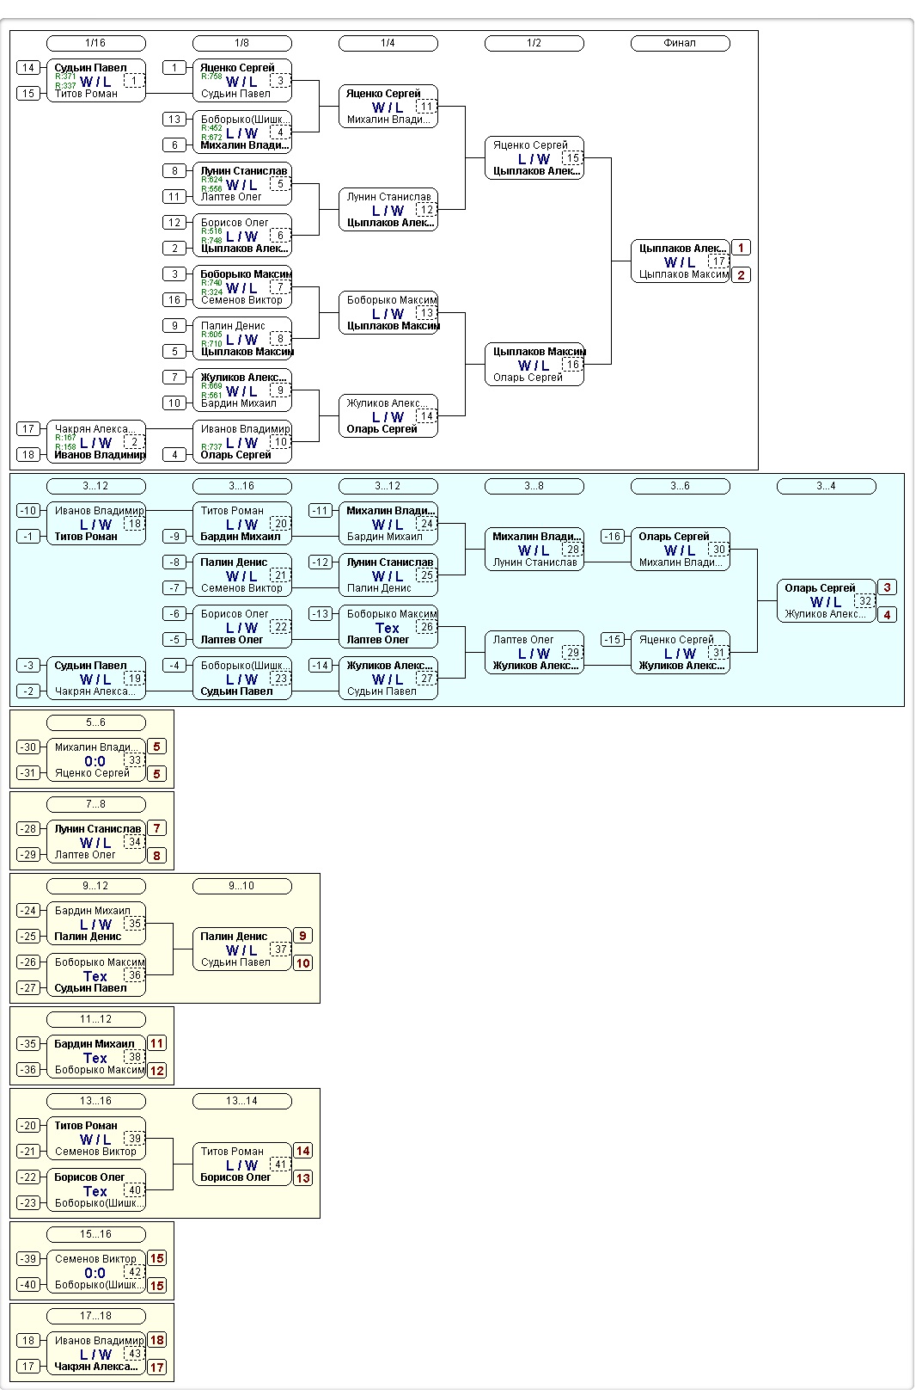The image size is (922, 1395).
Task: Click first place badge next to Цыплаков
Action: 741,248
